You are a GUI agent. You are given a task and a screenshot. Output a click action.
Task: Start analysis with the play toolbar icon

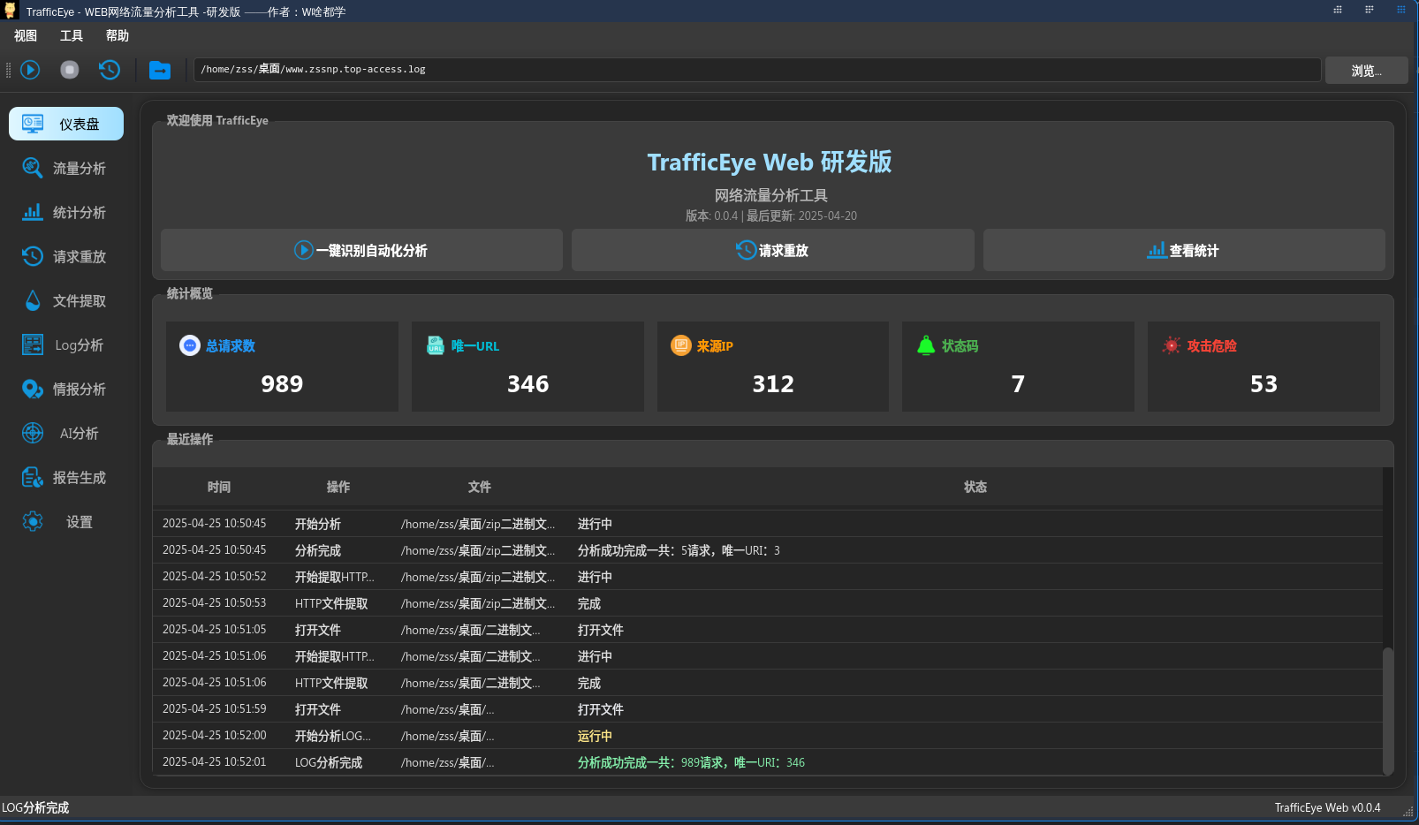pyautogui.click(x=29, y=69)
